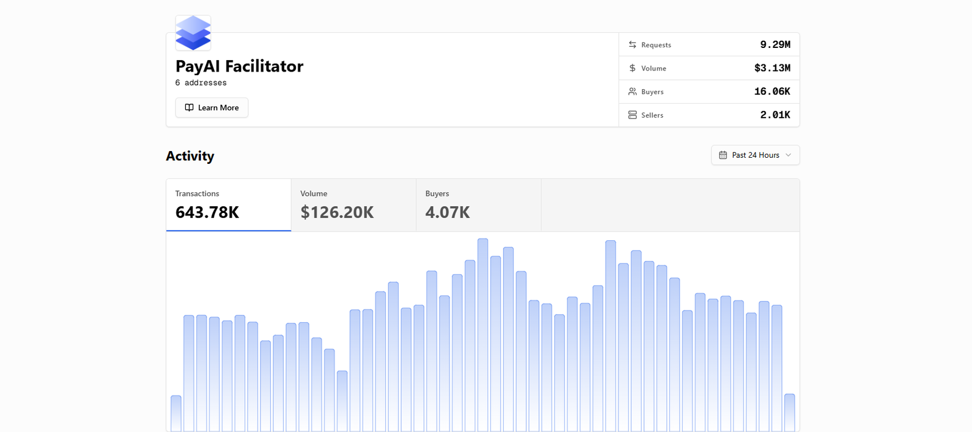This screenshot has height=432, width=972.
Task: Click the Sellers server icon
Action: (632, 115)
